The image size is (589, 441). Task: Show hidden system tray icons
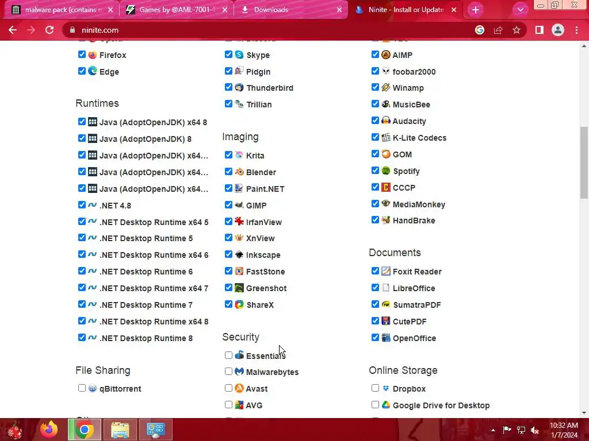[x=493, y=430]
